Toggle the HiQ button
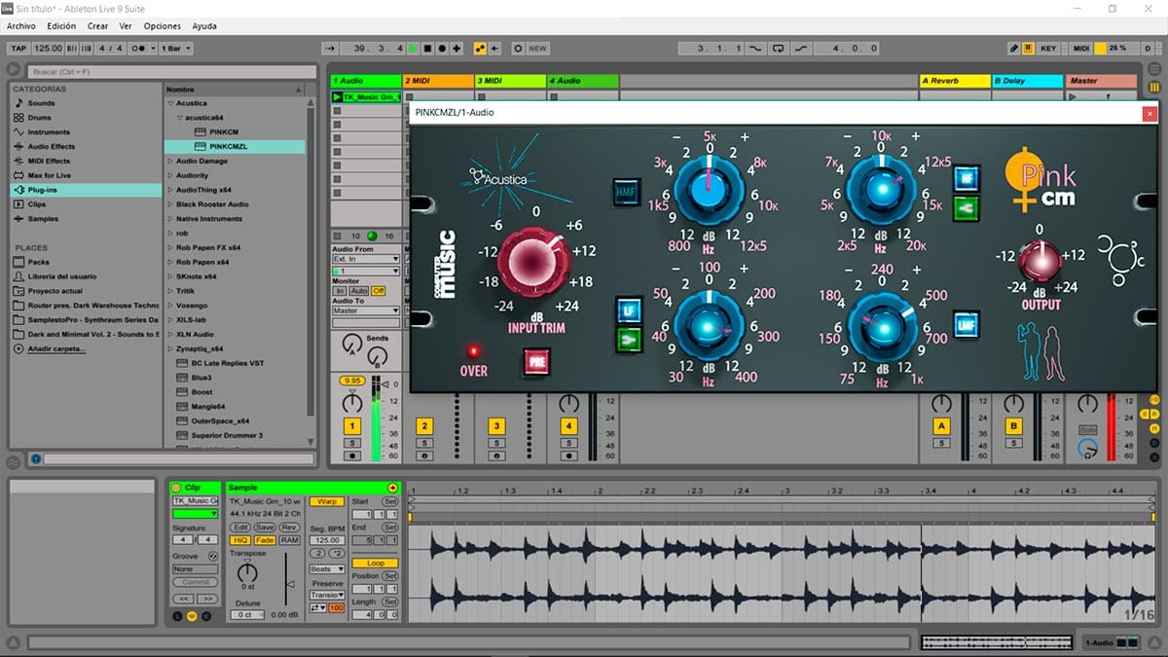1168x657 pixels. click(x=238, y=540)
